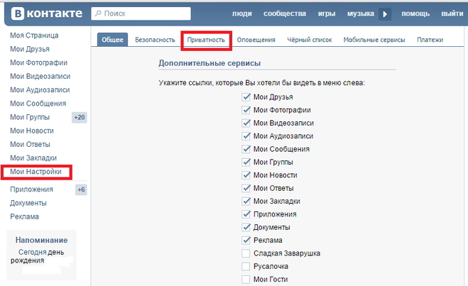This screenshot has width=468, height=286.
Task: Open the Безопасность tab
Action: tap(155, 40)
